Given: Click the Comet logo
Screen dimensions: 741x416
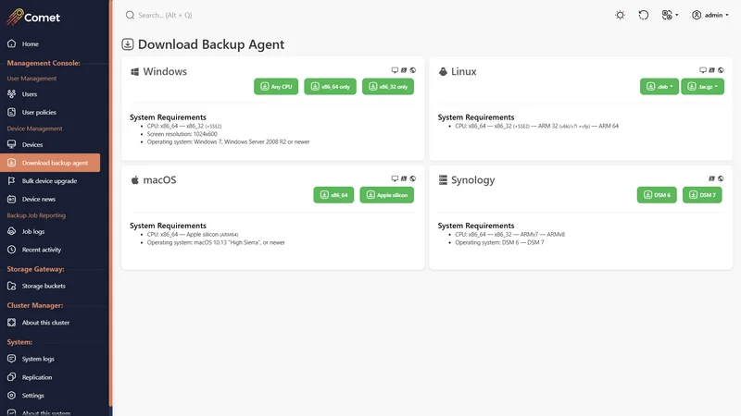Looking at the screenshot, I should pos(33,17).
